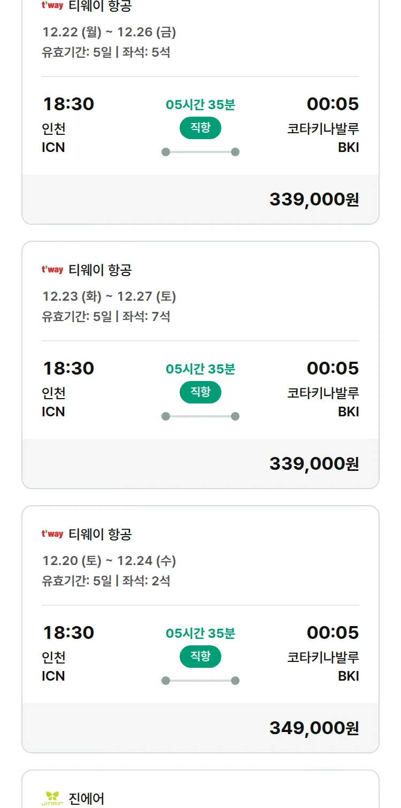Click the 12.20 (토) ~ 12.24 (수) date range
This screenshot has height=808, width=401.
(x=109, y=561)
